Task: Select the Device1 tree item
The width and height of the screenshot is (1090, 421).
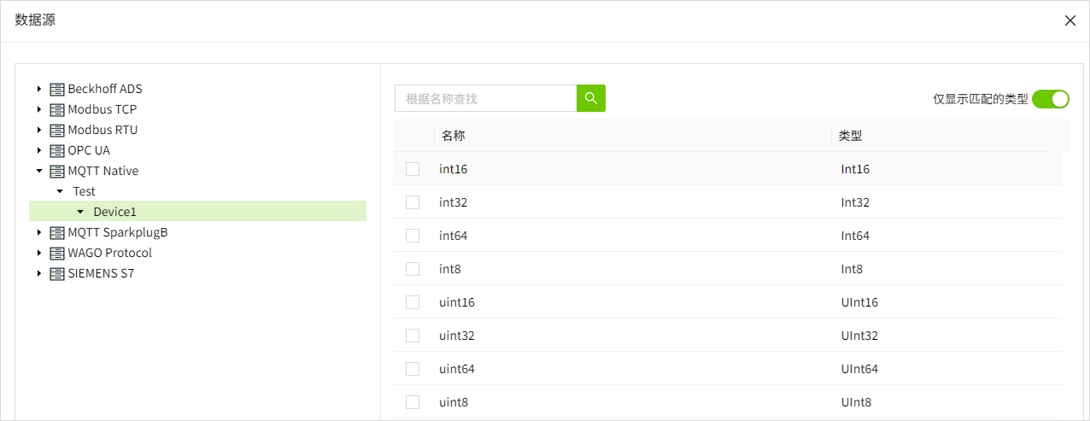Action: click(114, 212)
